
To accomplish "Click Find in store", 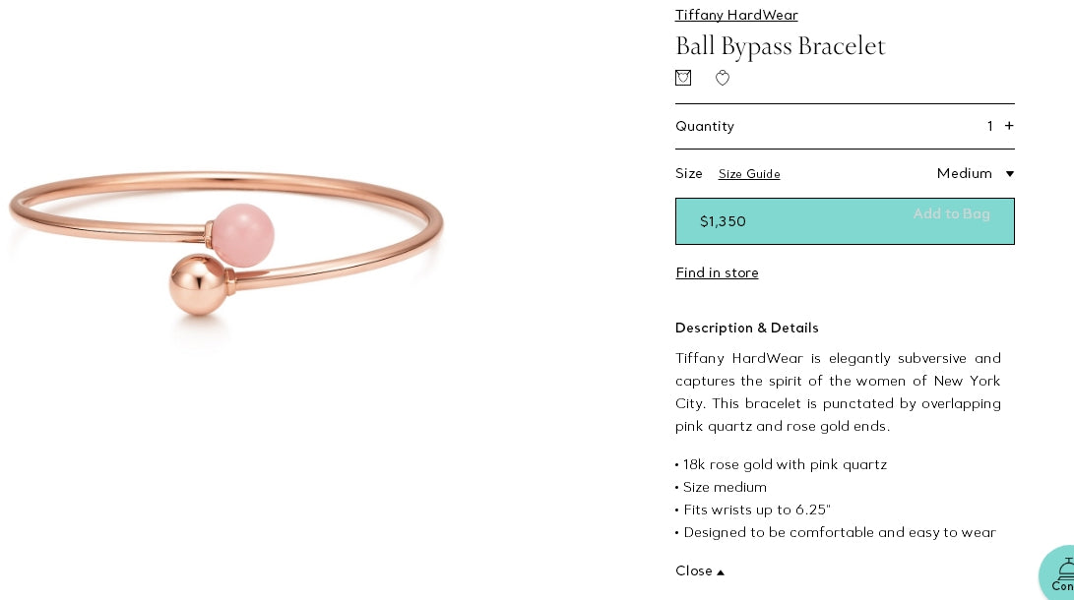I will click(x=717, y=273).
